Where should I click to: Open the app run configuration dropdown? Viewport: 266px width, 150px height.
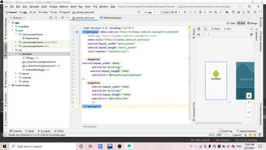click(x=150, y=12)
